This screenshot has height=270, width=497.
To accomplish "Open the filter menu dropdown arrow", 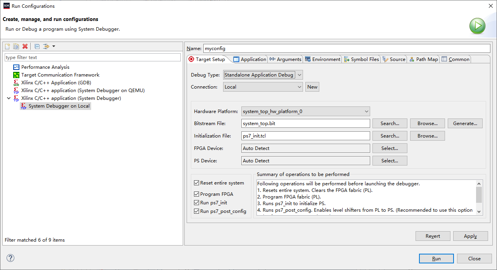I will click(x=54, y=47).
